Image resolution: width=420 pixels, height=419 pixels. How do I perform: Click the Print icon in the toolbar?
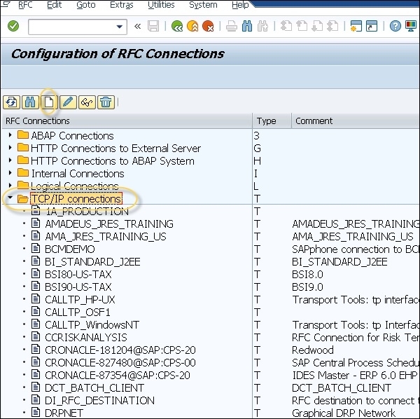[x=232, y=26]
